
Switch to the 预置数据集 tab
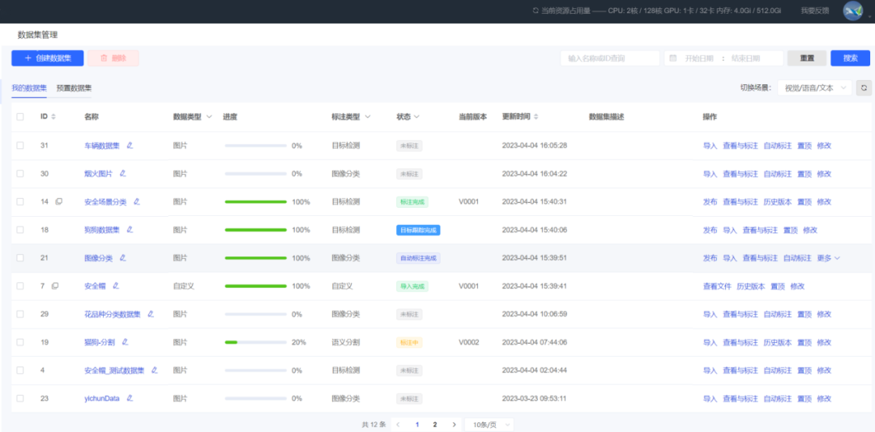tap(74, 87)
